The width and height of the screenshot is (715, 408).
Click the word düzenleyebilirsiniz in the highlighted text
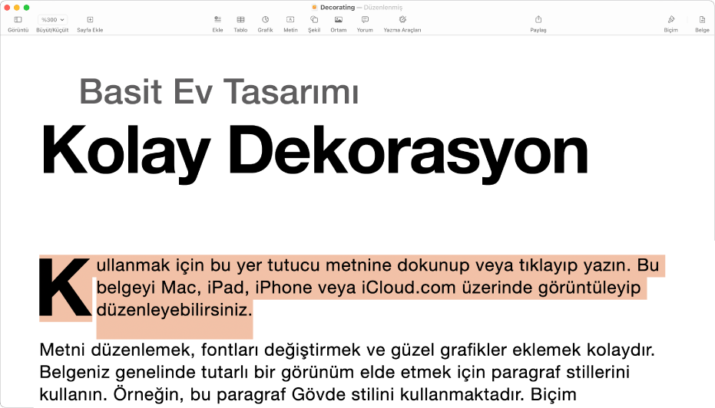[172, 311]
